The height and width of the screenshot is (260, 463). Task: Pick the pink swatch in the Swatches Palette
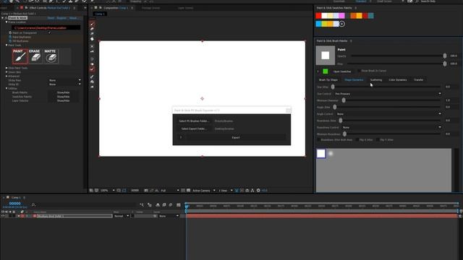pos(341,16)
